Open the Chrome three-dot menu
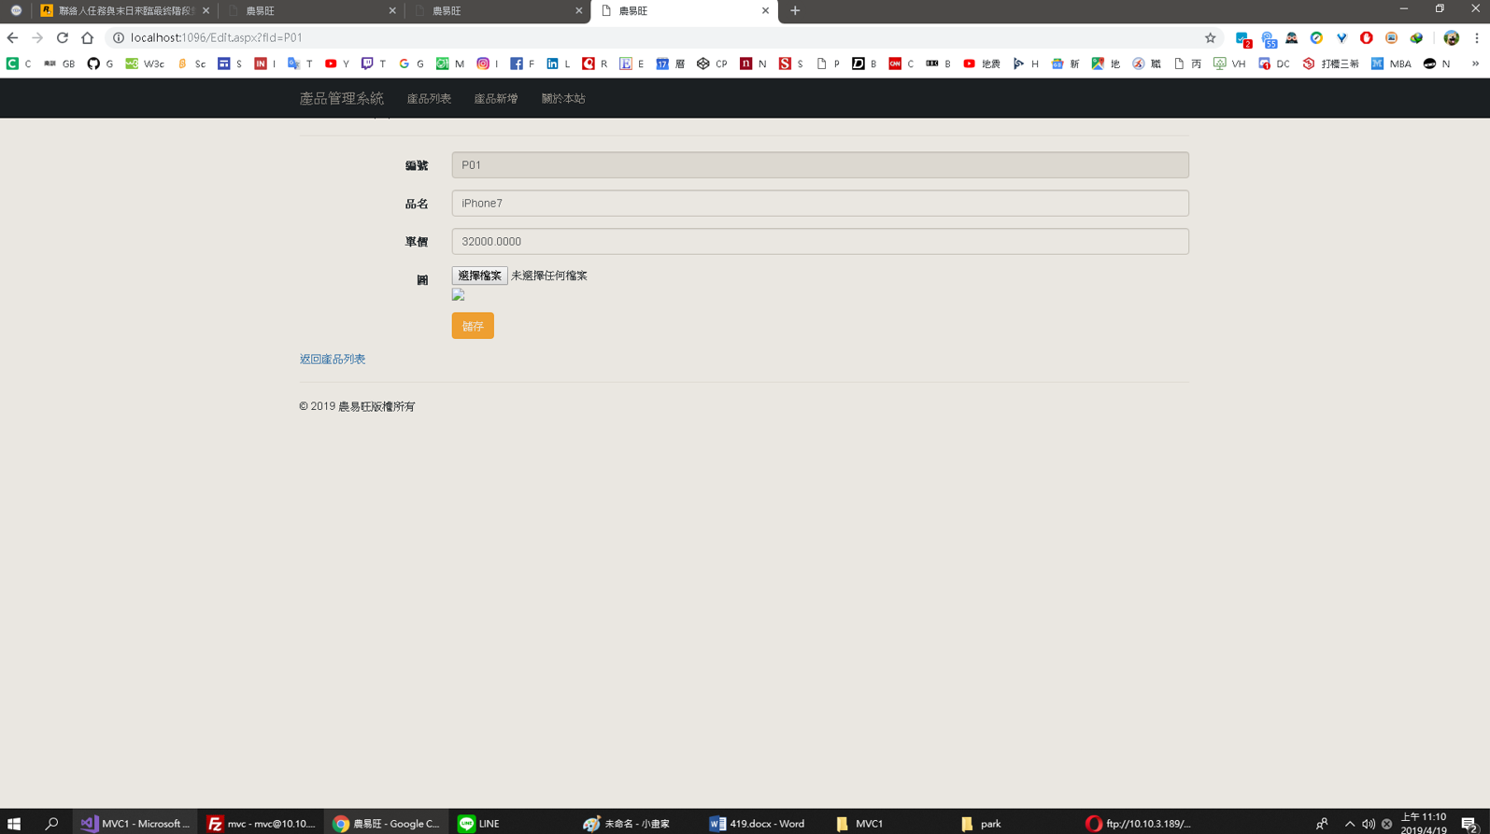 tap(1476, 38)
